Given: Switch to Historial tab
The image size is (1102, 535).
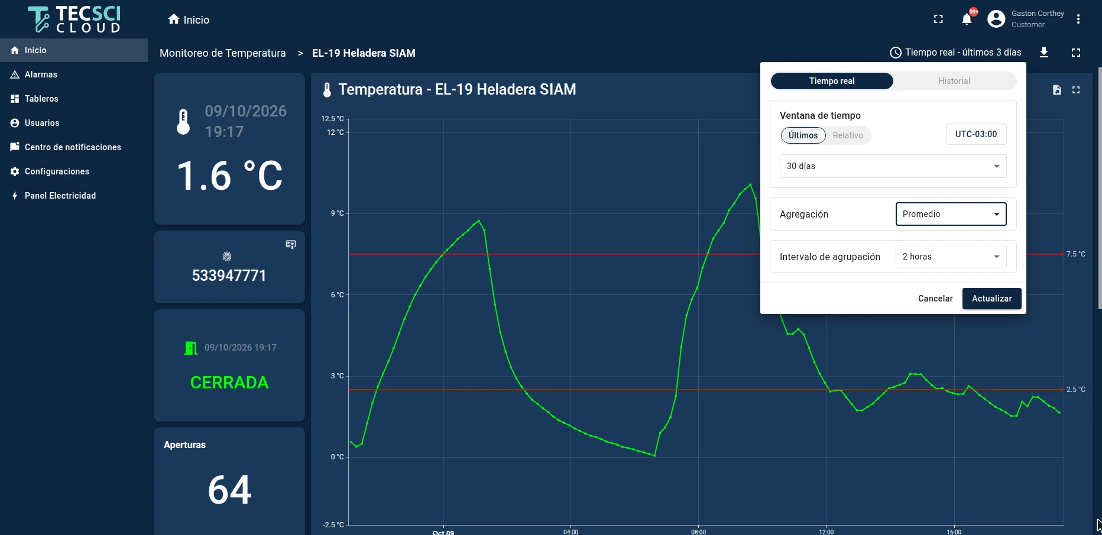Looking at the screenshot, I should pyautogui.click(x=954, y=81).
